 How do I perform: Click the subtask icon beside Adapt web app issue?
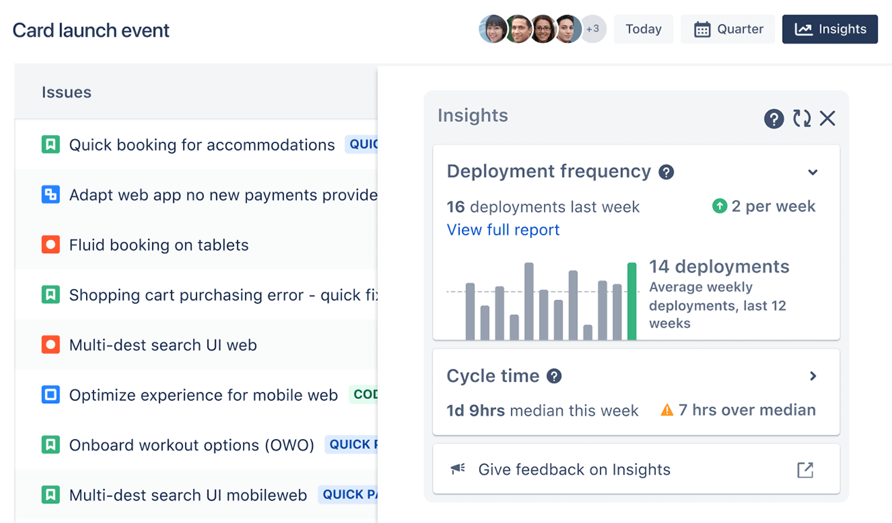pyautogui.click(x=51, y=194)
